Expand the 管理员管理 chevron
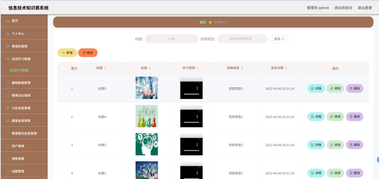 point(42,46)
